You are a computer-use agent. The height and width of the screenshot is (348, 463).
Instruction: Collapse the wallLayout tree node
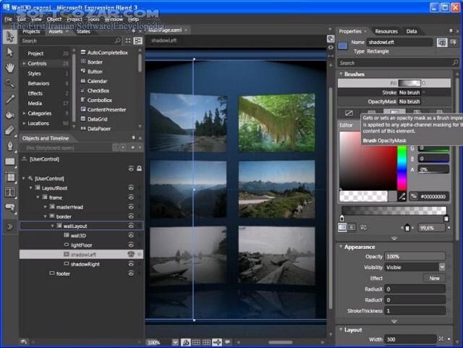point(54,226)
